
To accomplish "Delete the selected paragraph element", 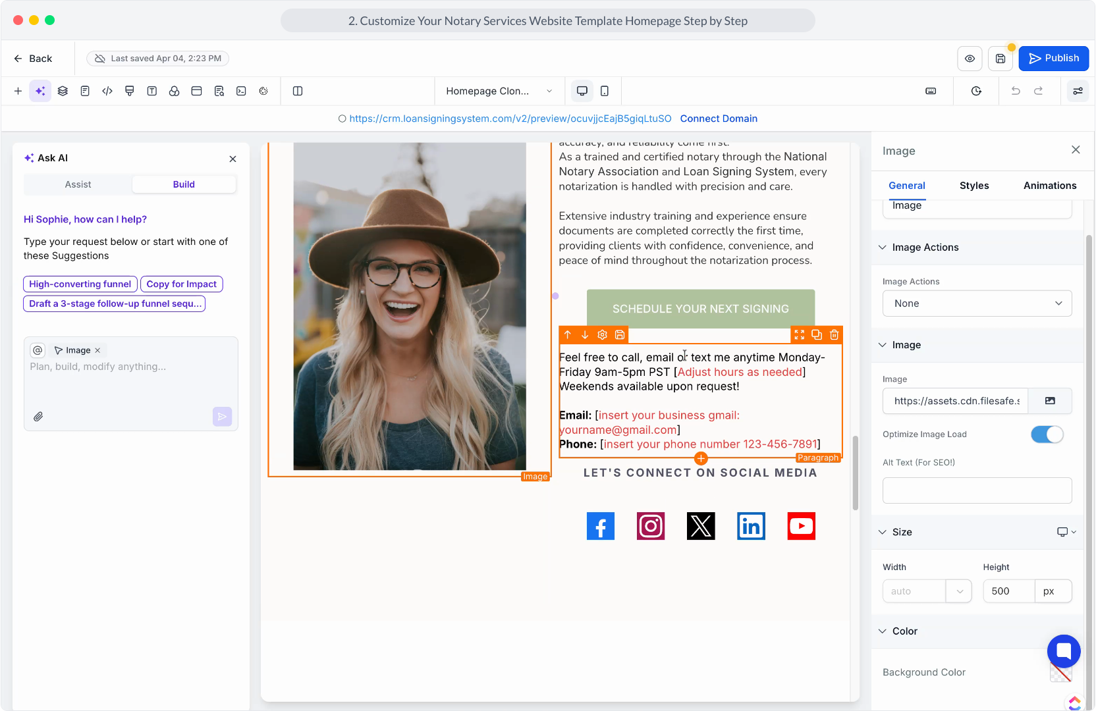I will [834, 335].
